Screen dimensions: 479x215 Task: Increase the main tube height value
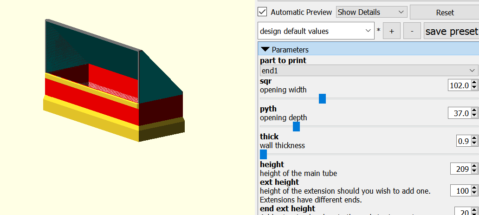(474, 166)
